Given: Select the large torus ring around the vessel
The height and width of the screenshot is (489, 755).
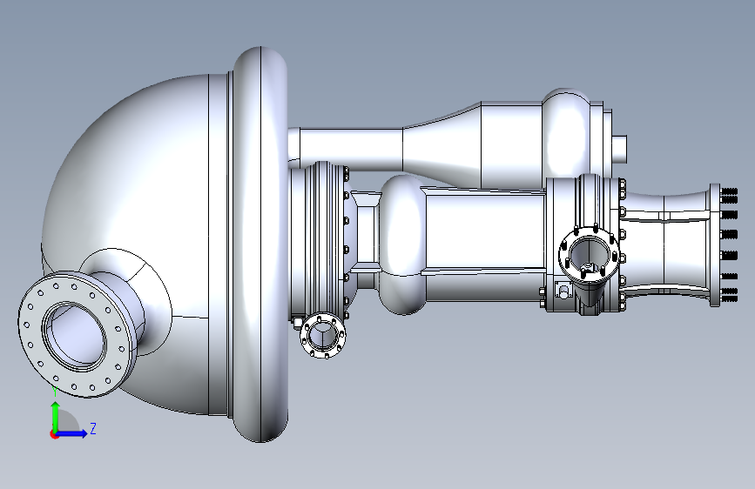Looking at the screenshot, I should coord(260,244).
